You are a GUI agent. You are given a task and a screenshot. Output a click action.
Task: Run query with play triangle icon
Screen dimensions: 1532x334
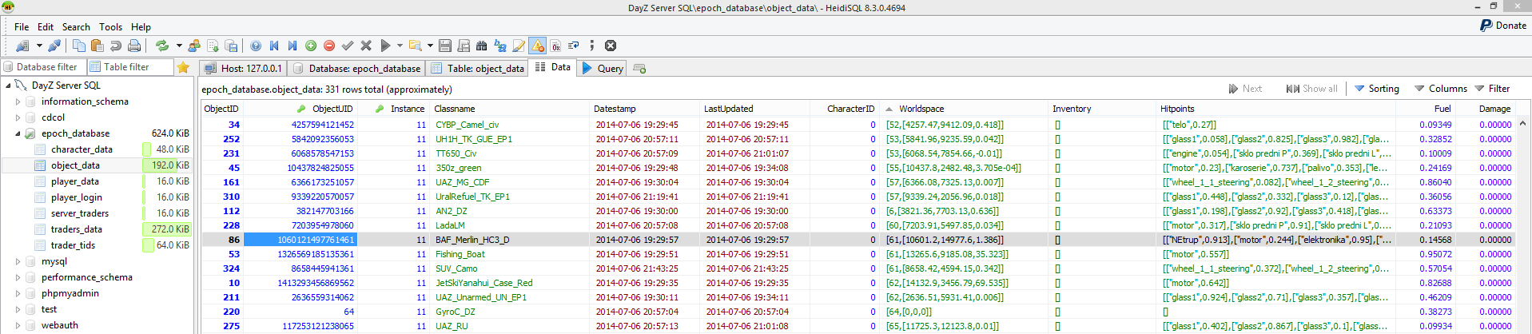click(385, 46)
